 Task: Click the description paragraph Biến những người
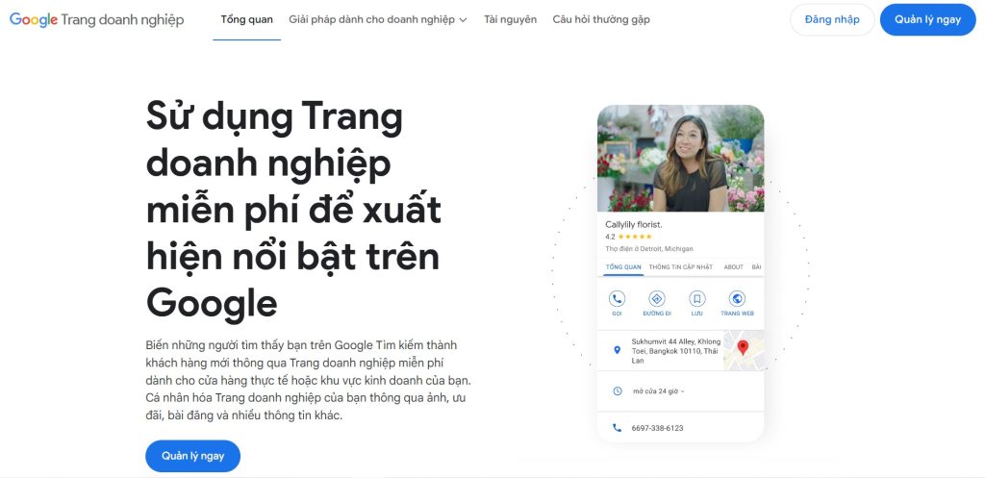point(309,380)
